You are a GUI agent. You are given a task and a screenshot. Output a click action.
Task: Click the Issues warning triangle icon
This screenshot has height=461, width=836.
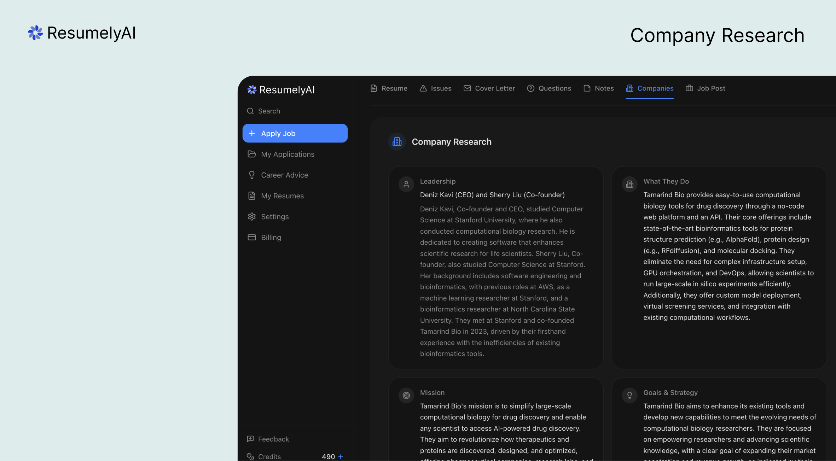point(423,88)
